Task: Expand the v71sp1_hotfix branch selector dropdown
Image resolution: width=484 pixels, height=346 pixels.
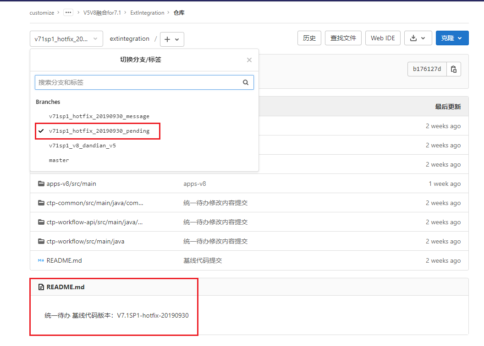Action: [66, 39]
